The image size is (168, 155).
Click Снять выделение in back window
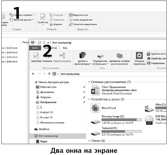[x=81, y=20]
